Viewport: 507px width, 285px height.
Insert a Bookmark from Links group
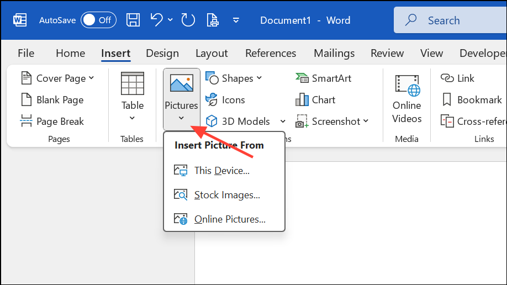(x=472, y=100)
